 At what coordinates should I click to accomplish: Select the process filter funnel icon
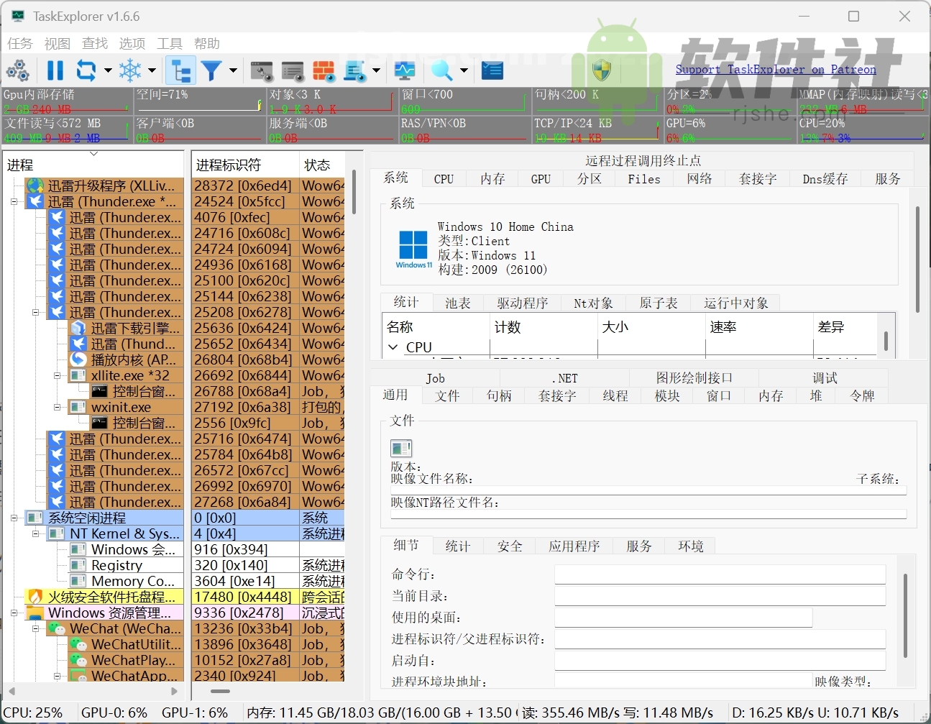tap(212, 70)
